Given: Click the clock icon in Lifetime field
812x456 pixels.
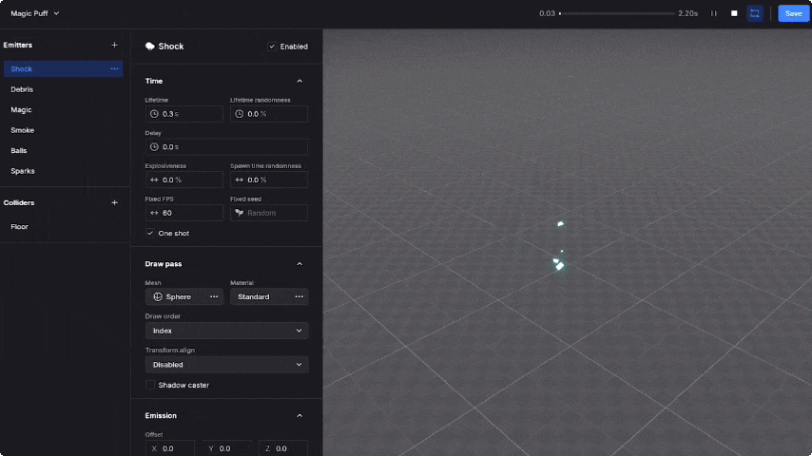Looking at the screenshot, I should point(154,114).
